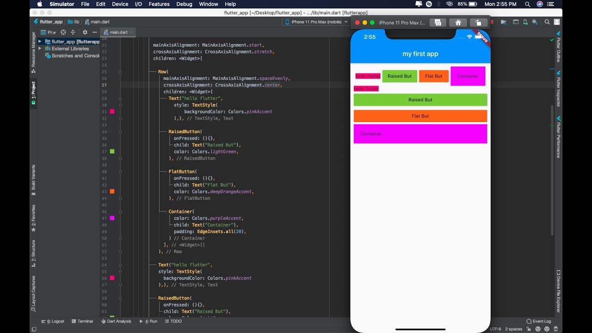Click the editor vertical scrollbar
Image resolution: width=592 pixels, height=333 pixels.
(x=551, y=170)
